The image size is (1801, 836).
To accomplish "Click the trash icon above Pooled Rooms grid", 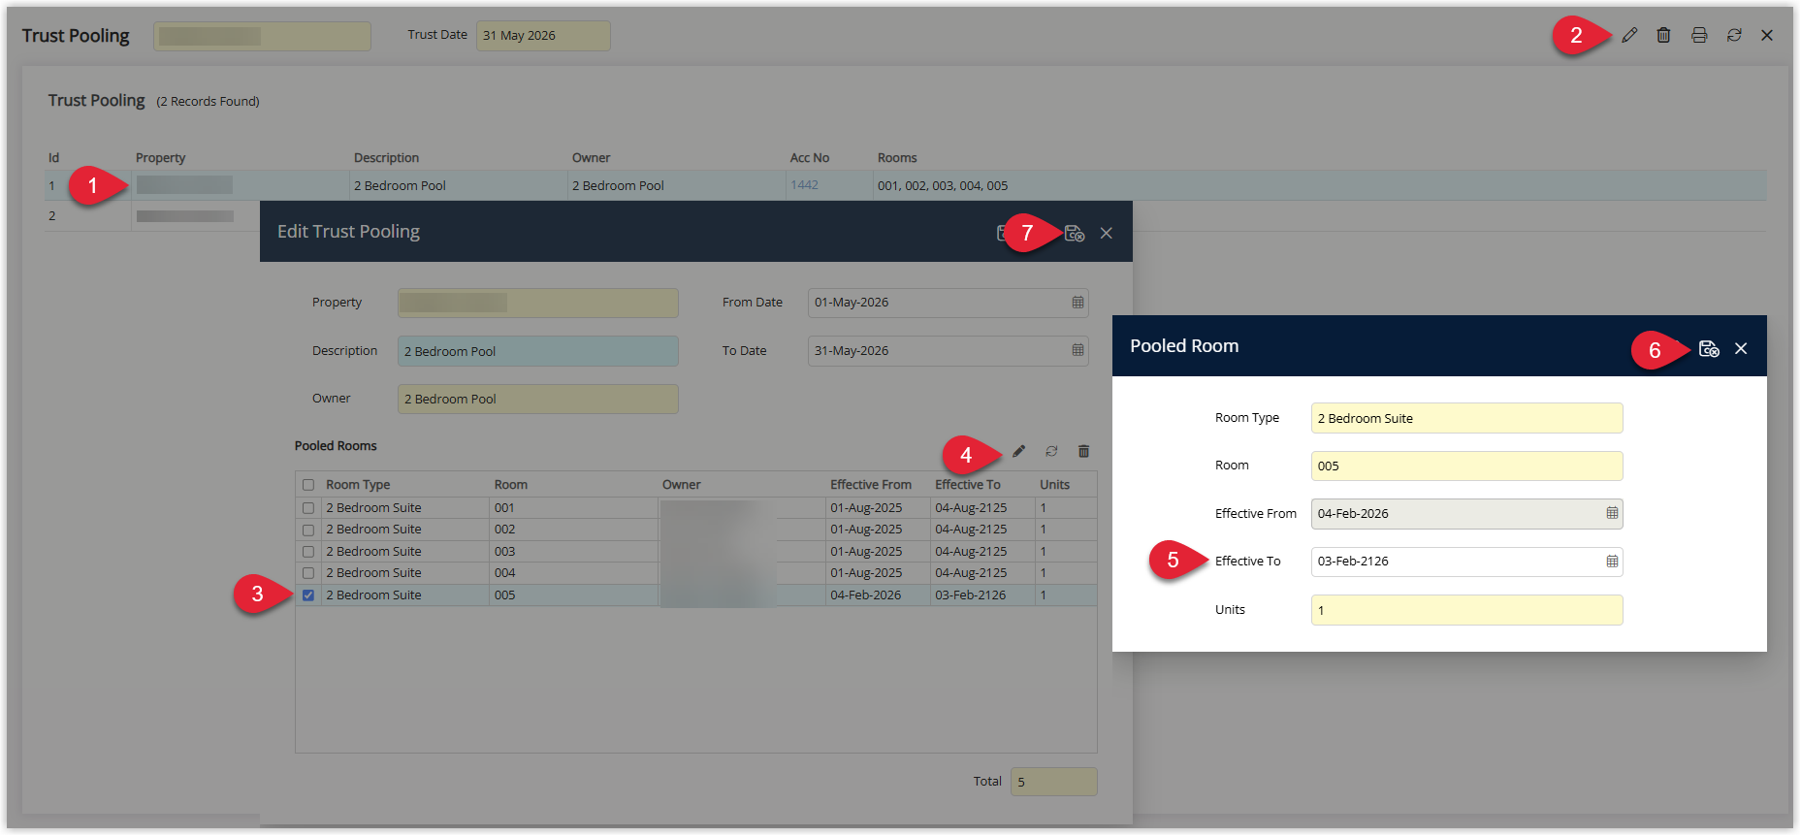I will 1083,451.
